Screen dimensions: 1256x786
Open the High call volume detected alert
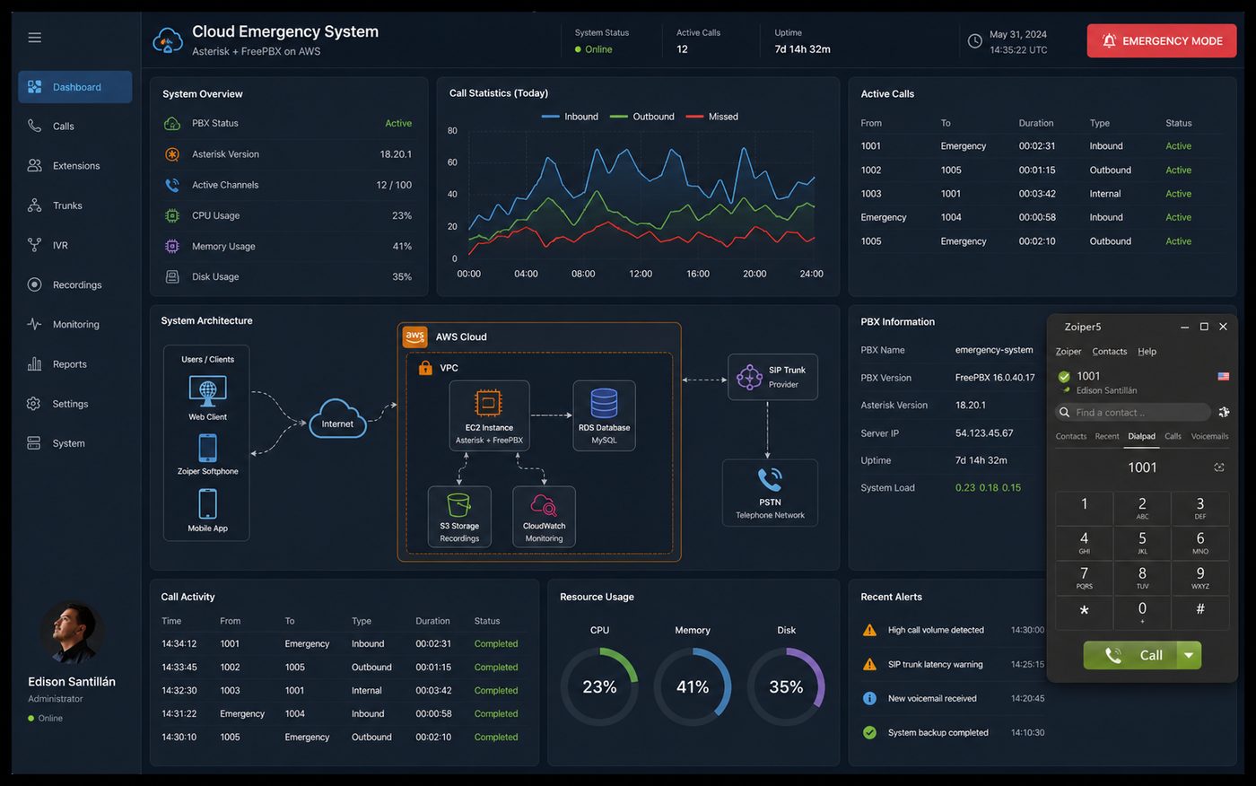point(953,630)
